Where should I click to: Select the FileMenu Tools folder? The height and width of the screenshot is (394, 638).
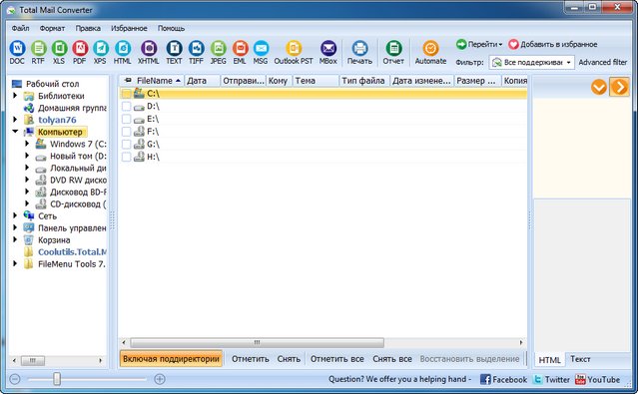[x=72, y=264]
